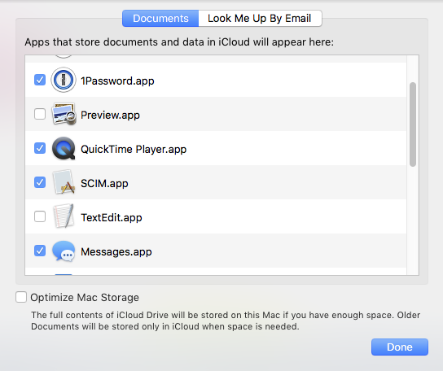This screenshot has width=443, height=371.
Task: Uncheck the Messages.app checkbox
Action: coord(40,251)
